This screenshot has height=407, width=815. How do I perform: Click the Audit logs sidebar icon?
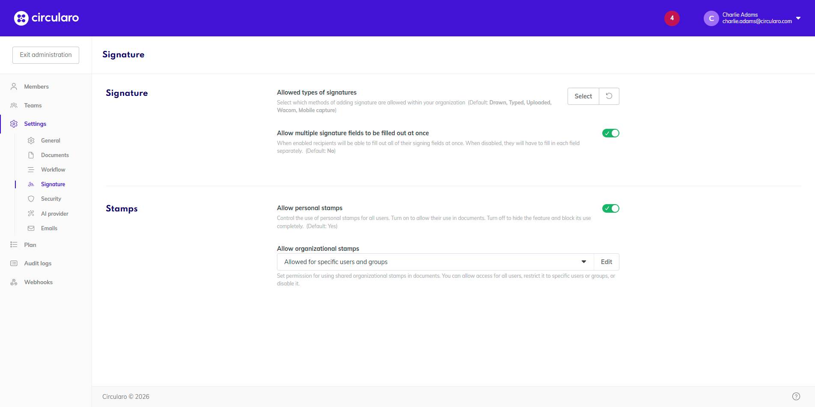coord(14,263)
